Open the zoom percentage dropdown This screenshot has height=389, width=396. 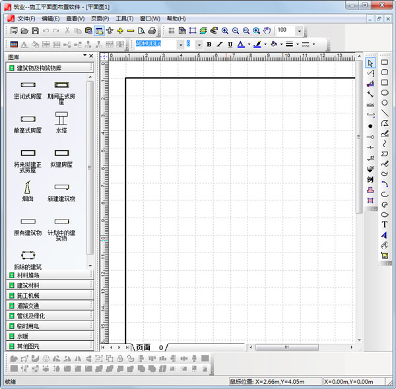pyautogui.click(x=299, y=31)
